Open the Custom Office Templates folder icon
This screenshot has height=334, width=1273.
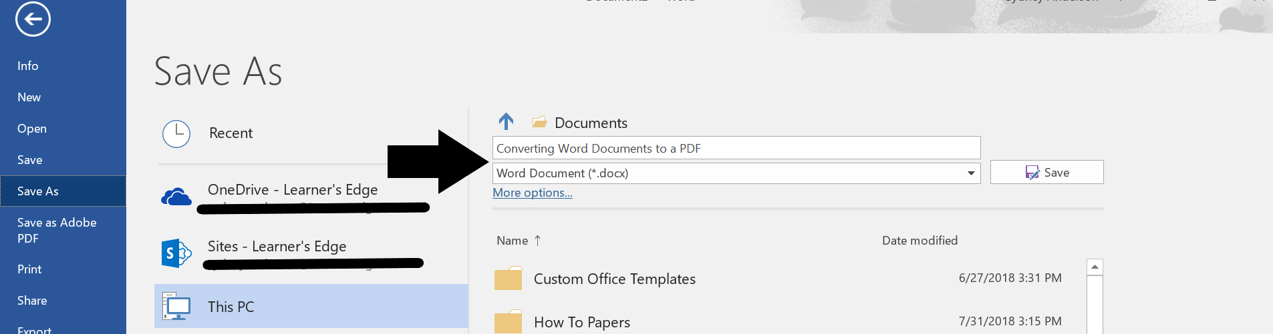tap(508, 279)
